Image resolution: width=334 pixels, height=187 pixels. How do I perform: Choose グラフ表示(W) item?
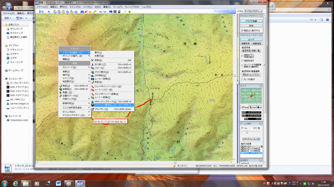pos(112,72)
